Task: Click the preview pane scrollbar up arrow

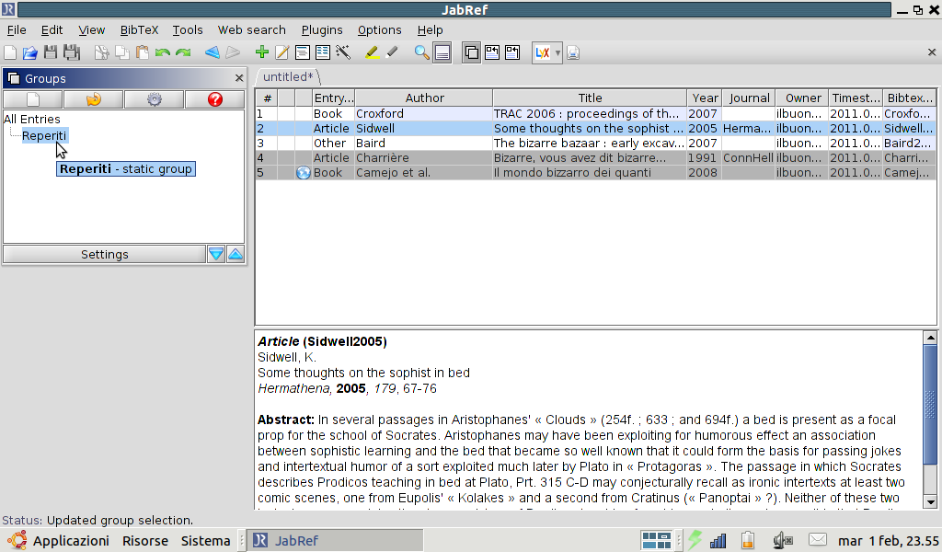Action: pyautogui.click(x=930, y=338)
